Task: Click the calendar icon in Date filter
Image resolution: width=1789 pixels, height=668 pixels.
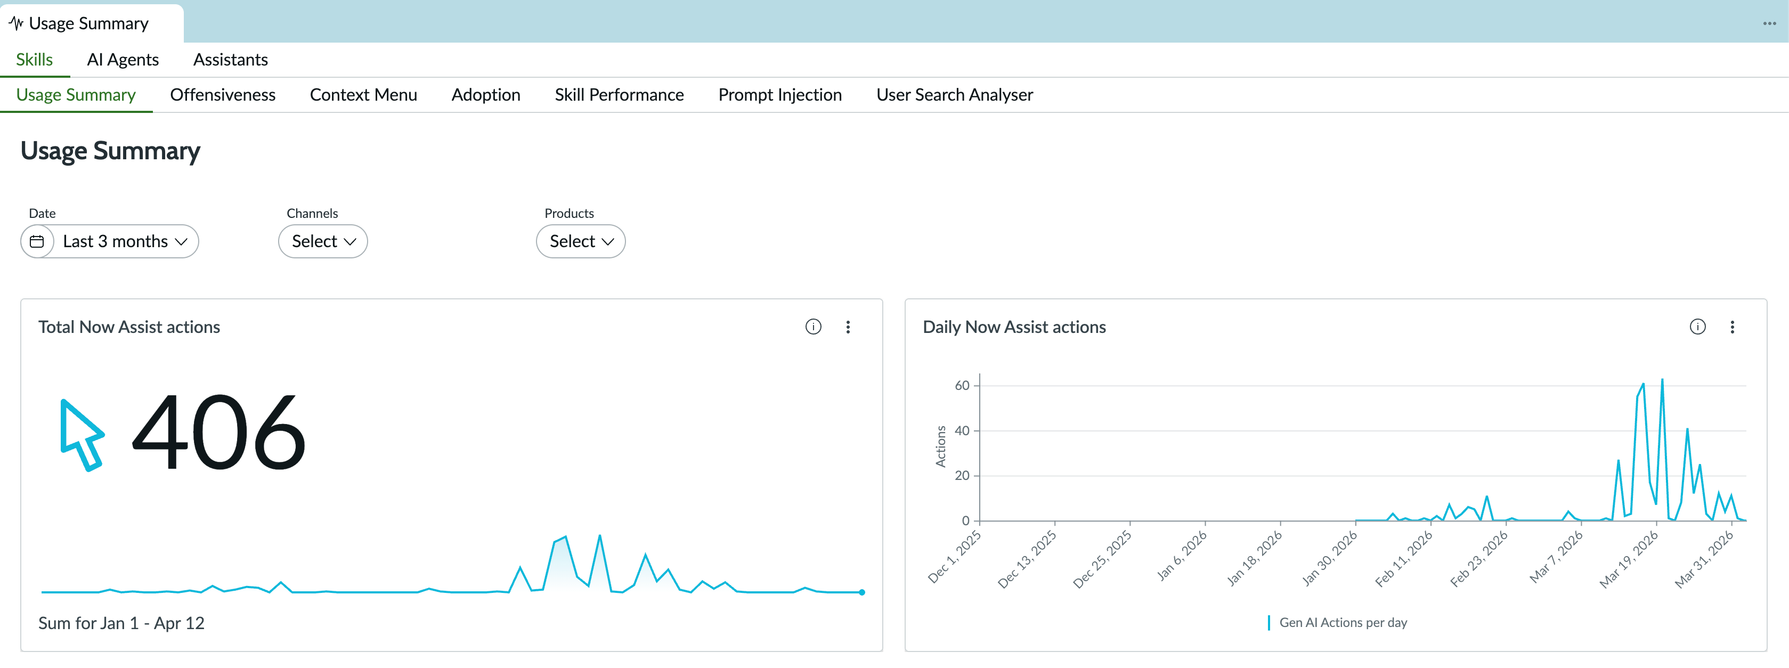Action: (37, 241)
